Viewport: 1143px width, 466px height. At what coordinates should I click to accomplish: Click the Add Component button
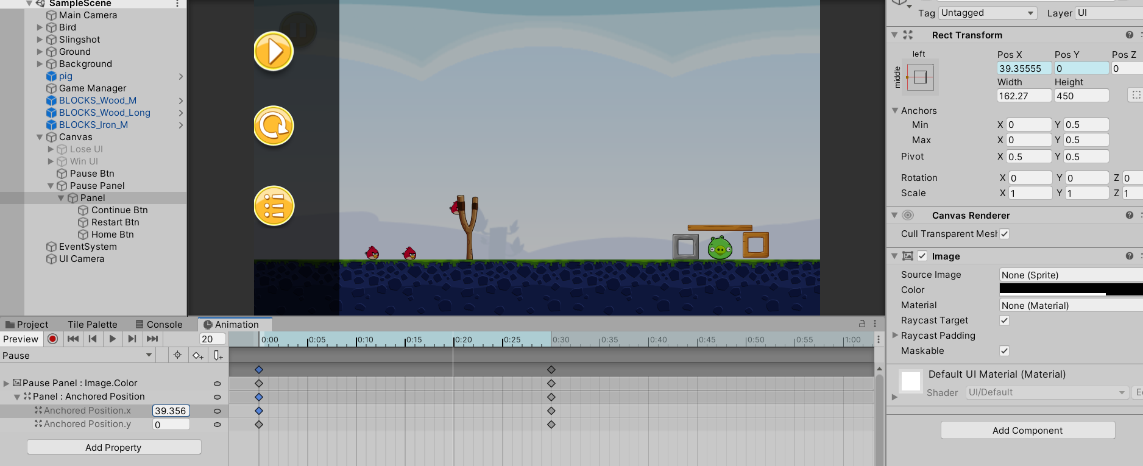pos(1027,430)
